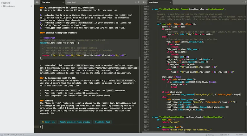Image resolution: width=247 pixels, height=136 pixels.
Task: Add new tab in left pane
Action: coord(136,2)
